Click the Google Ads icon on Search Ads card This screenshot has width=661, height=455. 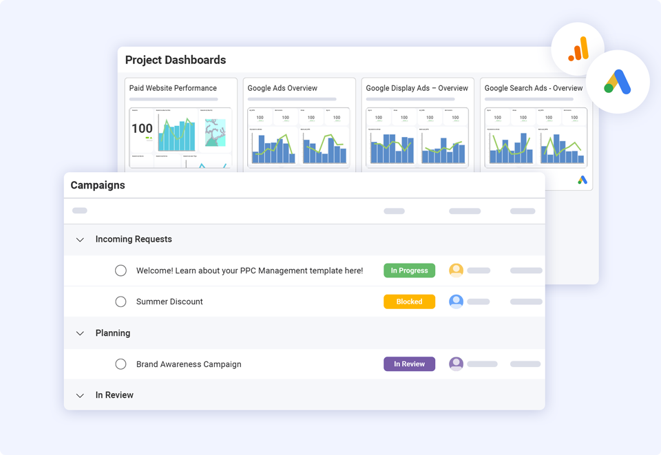tap(582, 180)
